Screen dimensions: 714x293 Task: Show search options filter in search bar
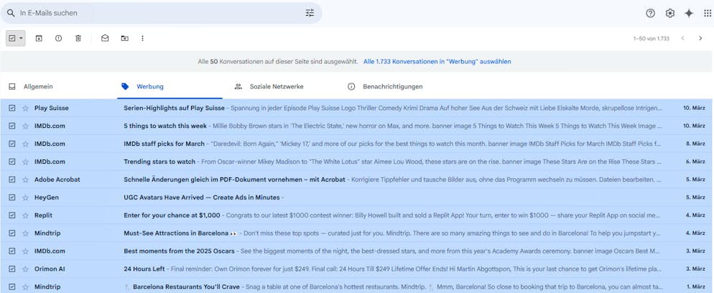[x=310, y=13]
